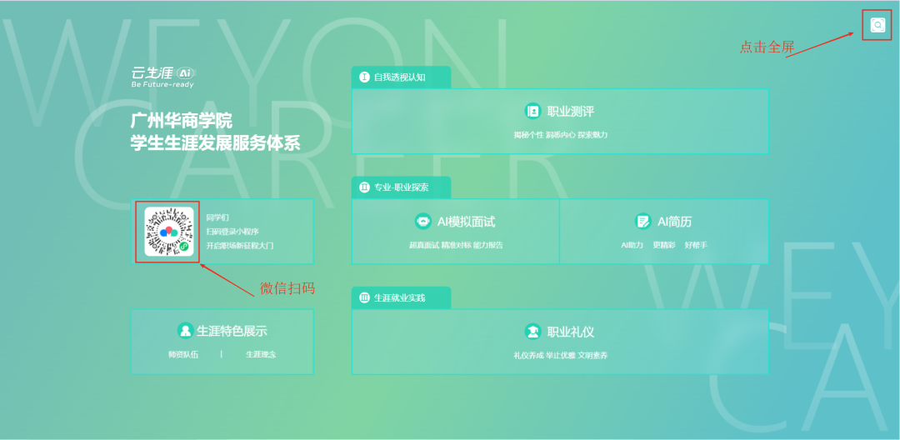The height and width of the screenshot is (440, 900).
Task: Click the 职业测评 ID badge icon
Action: (532, 112)
